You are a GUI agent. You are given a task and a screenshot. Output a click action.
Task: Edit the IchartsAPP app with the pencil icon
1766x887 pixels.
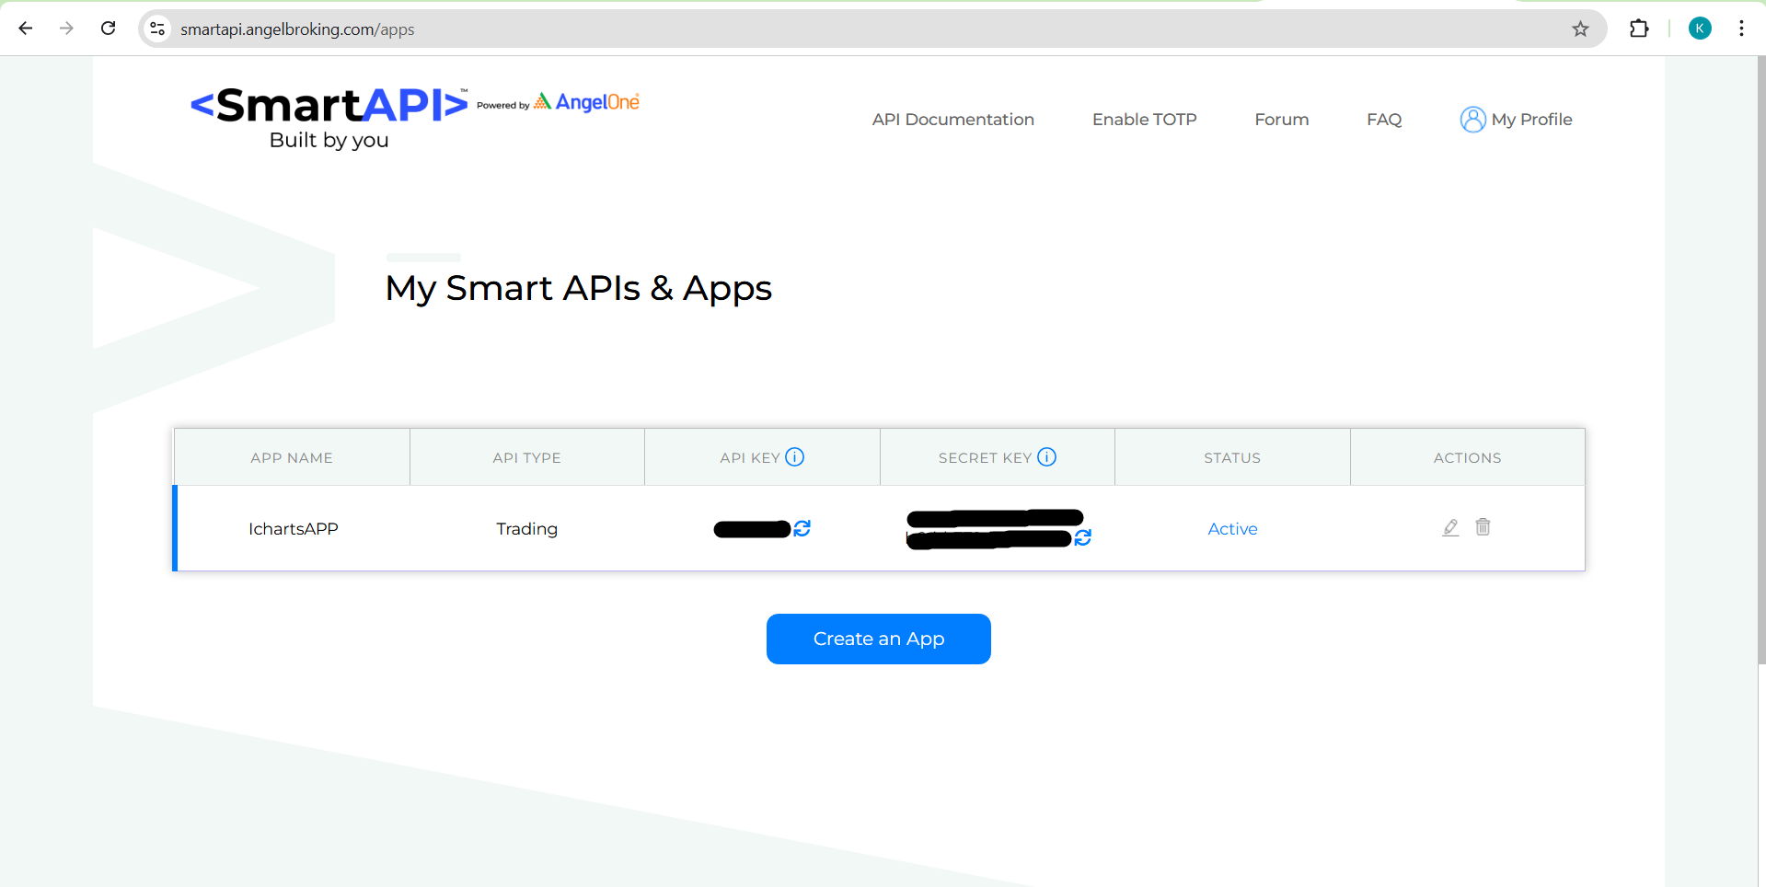coord(1449,527)
